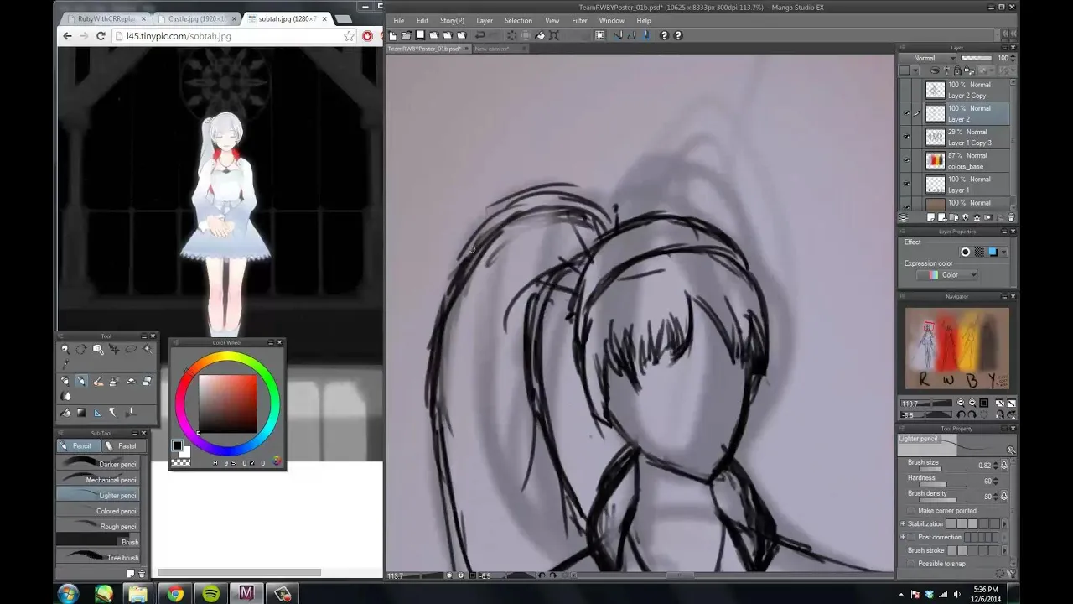Select the Fill bucket tool
The image size is (1073, 604).
tap(65, 413)
